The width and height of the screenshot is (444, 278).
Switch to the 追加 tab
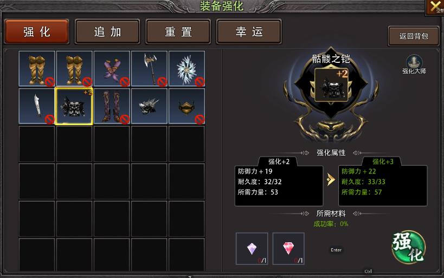(x=107, y=32)
